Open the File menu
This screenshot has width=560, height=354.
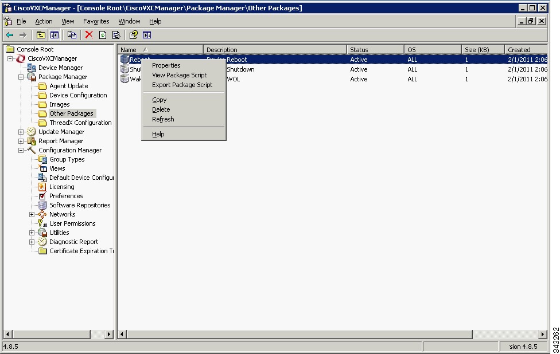pos(21,21)
